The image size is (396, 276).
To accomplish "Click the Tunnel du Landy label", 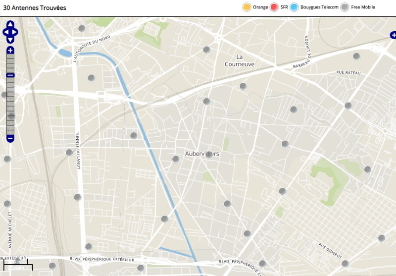I will point(78,150).
